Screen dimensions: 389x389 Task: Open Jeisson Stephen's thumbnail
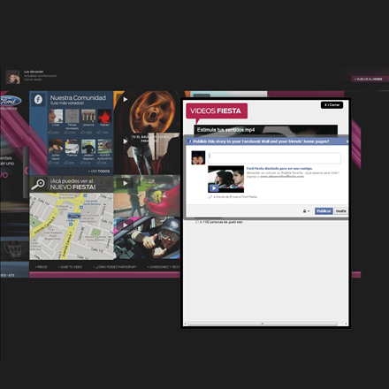[x=88, y=146]
